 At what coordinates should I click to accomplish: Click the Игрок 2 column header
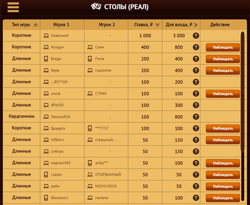click(107, 25)
